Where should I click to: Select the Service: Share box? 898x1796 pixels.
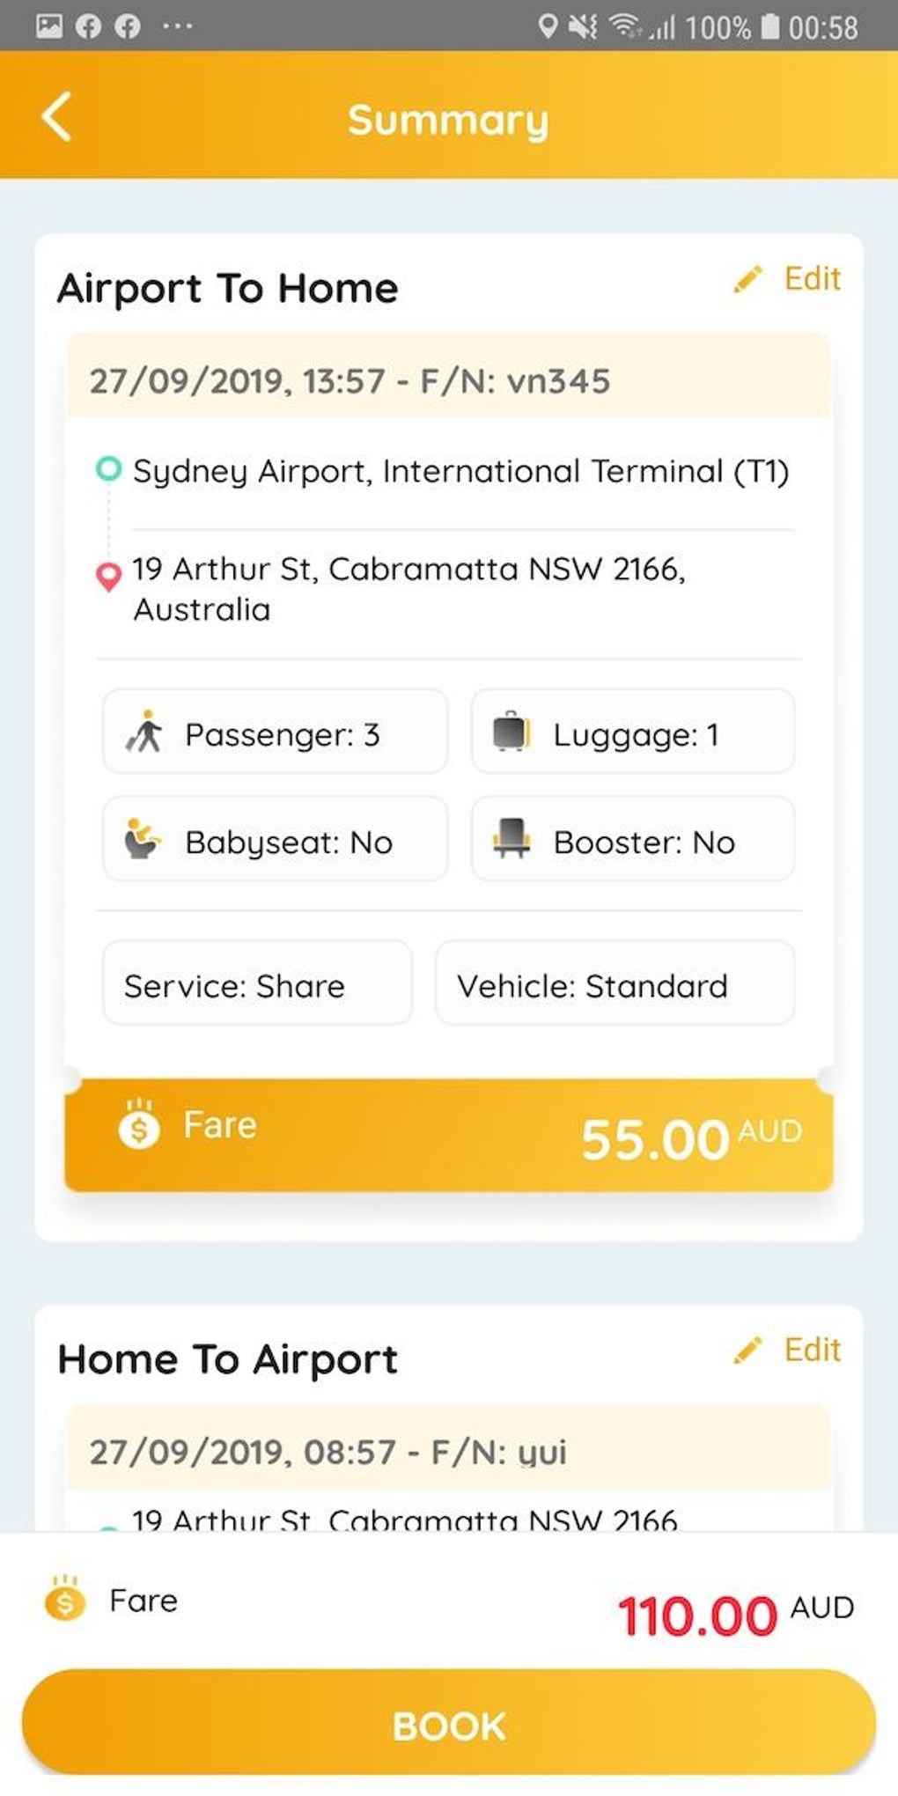257,984
